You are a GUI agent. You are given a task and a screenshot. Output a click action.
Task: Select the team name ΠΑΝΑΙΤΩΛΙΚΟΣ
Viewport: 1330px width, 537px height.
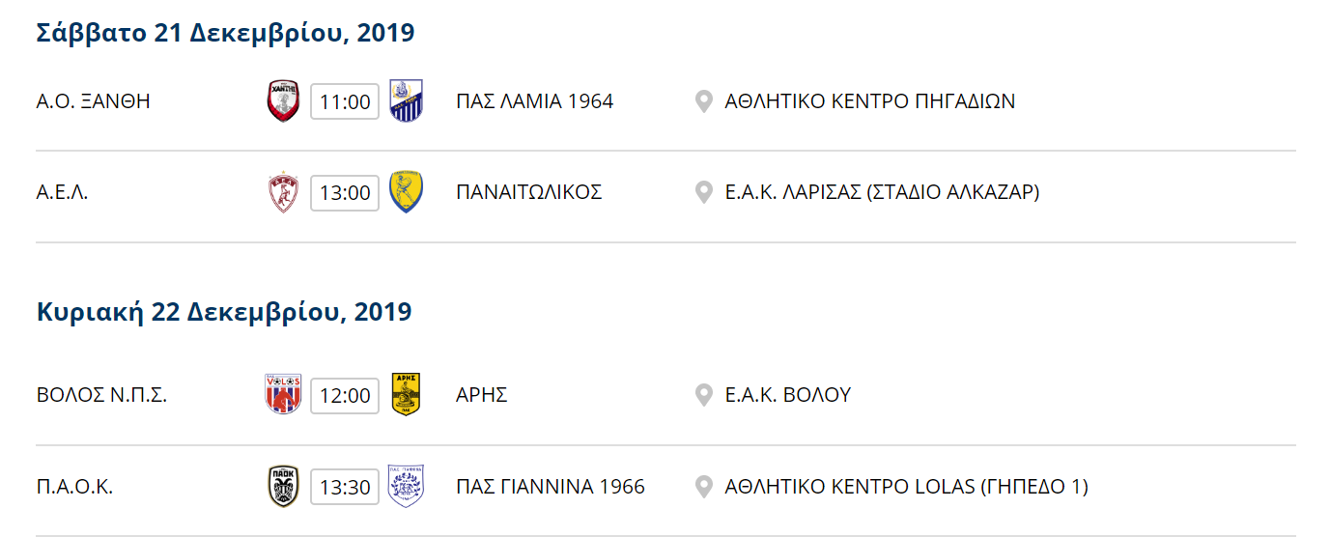528,192
